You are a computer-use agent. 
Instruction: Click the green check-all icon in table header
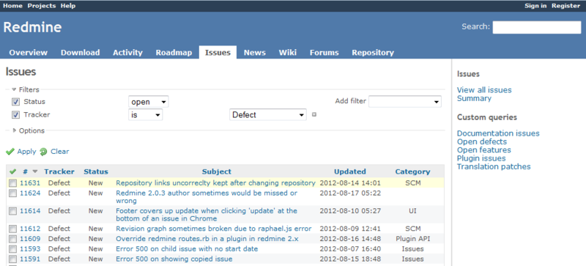coord(12,171)
